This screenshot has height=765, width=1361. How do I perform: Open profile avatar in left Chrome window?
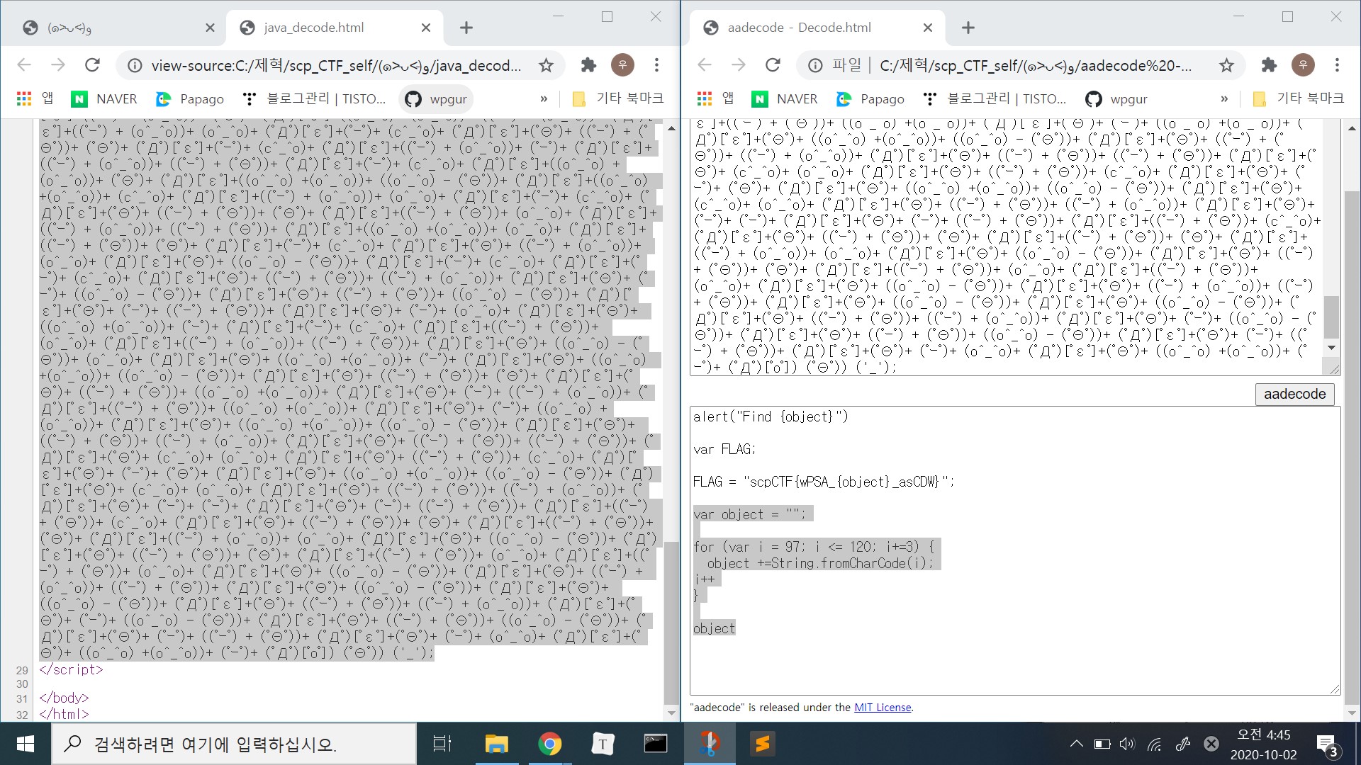[622, 65]
